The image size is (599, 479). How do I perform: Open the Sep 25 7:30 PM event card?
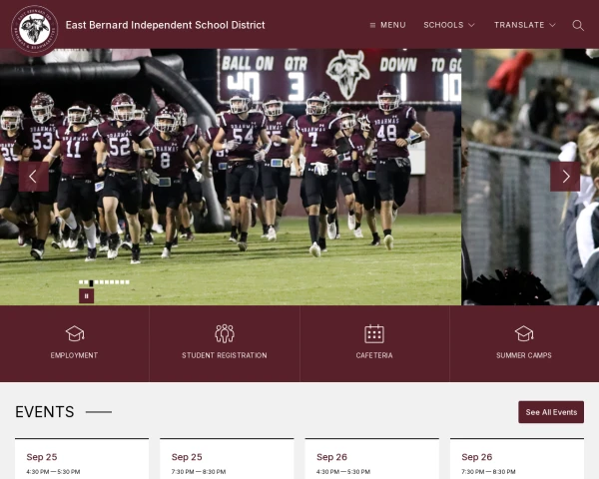pos(227,459)
